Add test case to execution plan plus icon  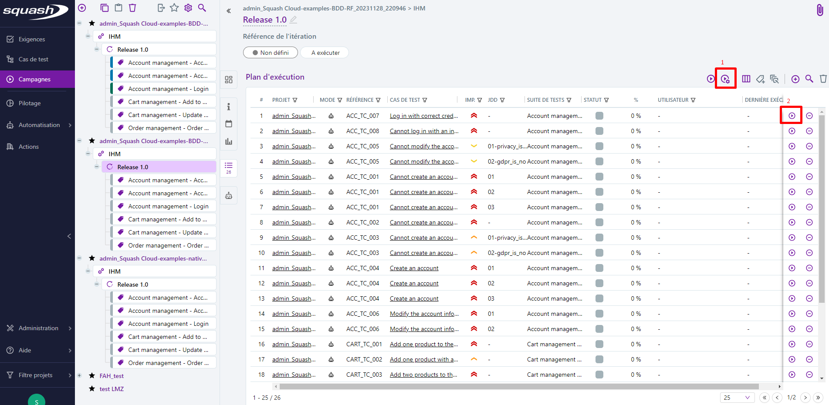(x=795, y=79)
